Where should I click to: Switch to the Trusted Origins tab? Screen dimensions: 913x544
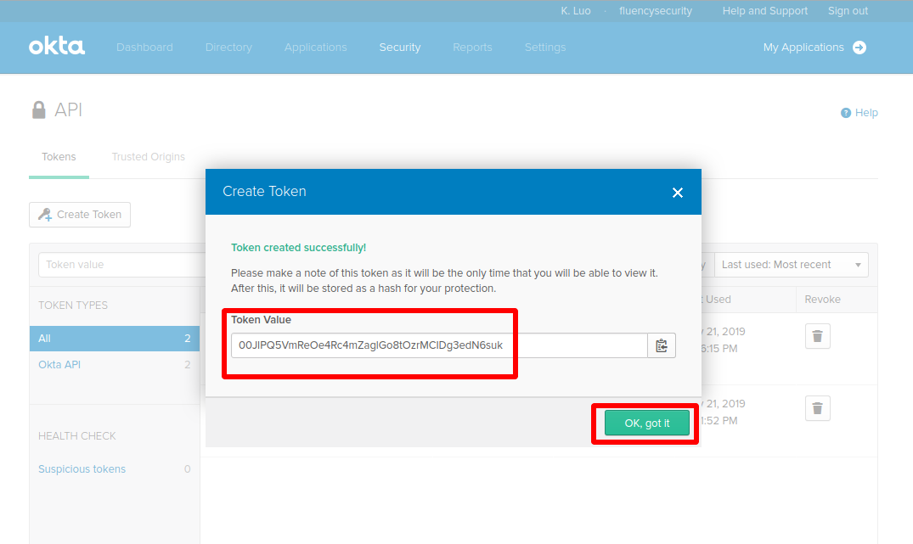(149, 157)
